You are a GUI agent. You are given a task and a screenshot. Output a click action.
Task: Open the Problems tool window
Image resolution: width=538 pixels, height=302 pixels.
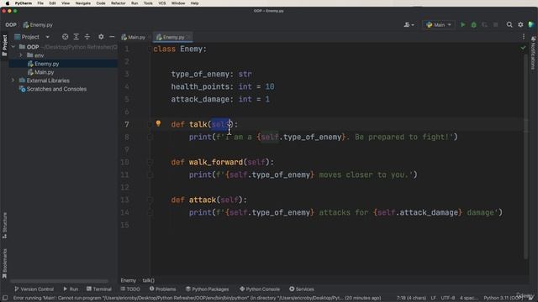(162, 289)
